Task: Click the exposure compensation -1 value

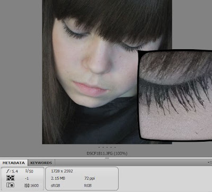Action: pos(26,178)
